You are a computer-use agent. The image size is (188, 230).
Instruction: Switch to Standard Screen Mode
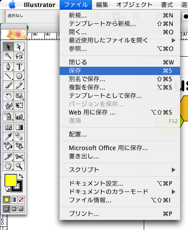pos(7,208)
